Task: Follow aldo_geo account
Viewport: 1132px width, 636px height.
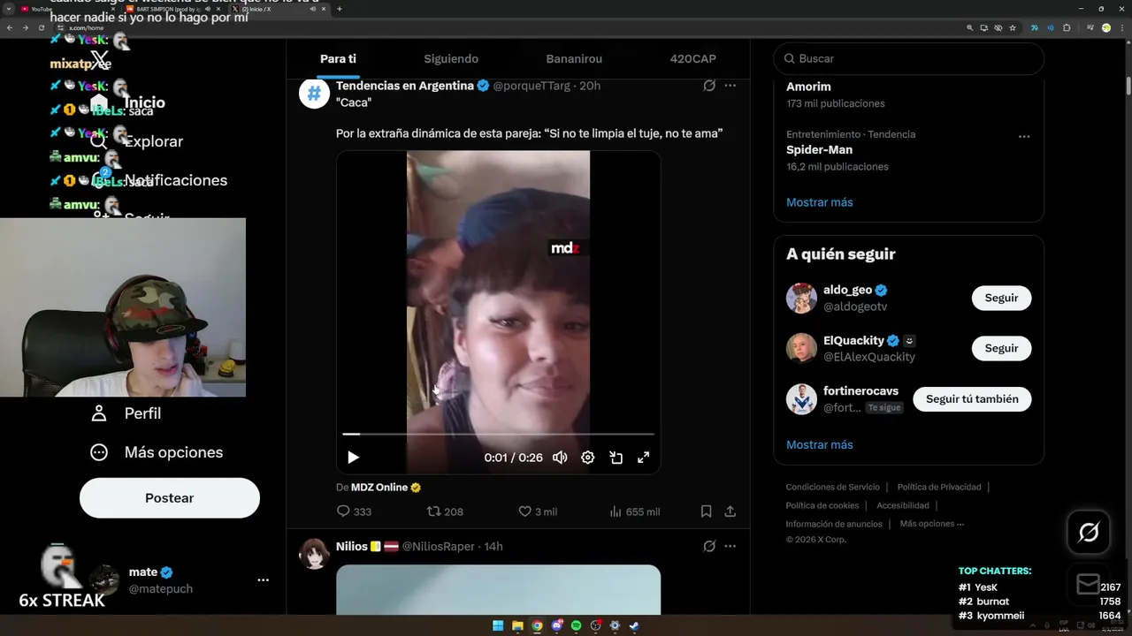Action: pos(1001,298)
